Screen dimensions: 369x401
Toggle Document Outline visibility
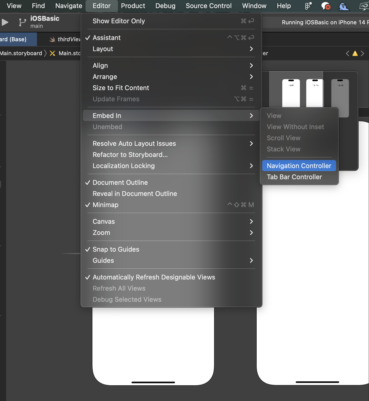pos(171,183)
